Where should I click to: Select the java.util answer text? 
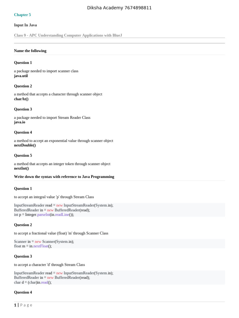point(21,76)
